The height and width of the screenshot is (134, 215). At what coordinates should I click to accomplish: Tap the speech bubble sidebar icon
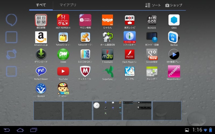(x=11, y=20)
